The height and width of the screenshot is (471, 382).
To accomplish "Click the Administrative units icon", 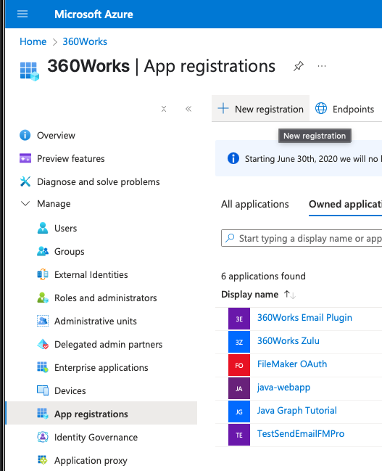I will [43, 321].
